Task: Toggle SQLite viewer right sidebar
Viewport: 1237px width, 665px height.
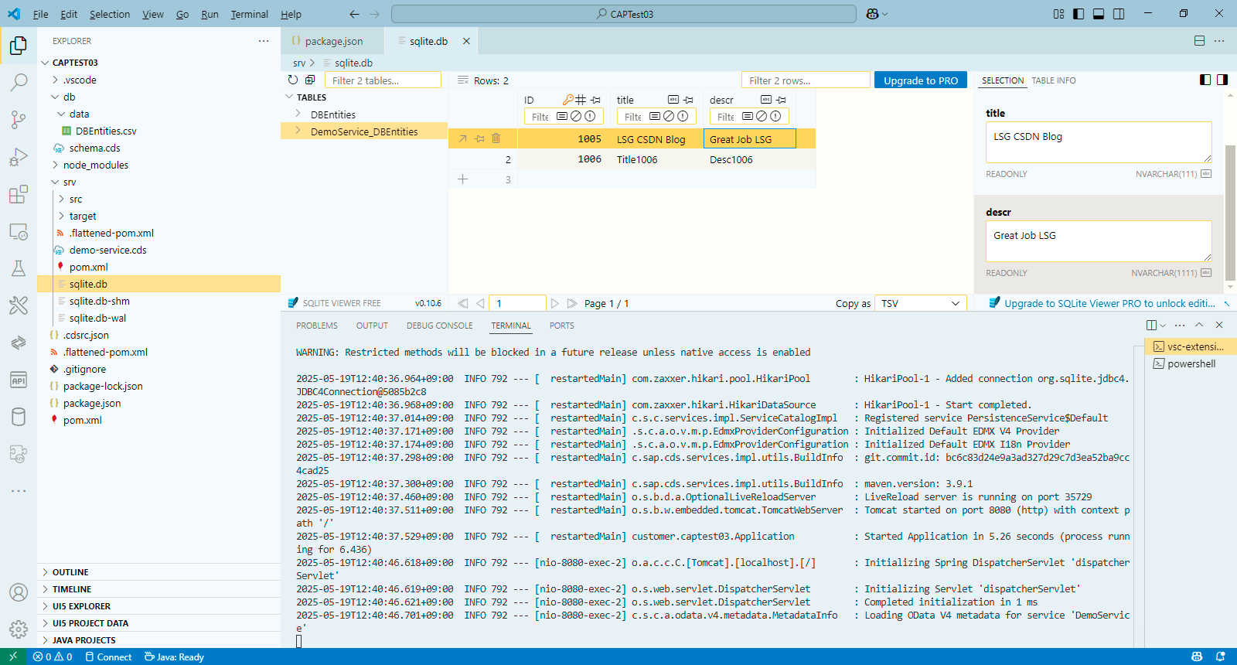Action: [1222, 80]
